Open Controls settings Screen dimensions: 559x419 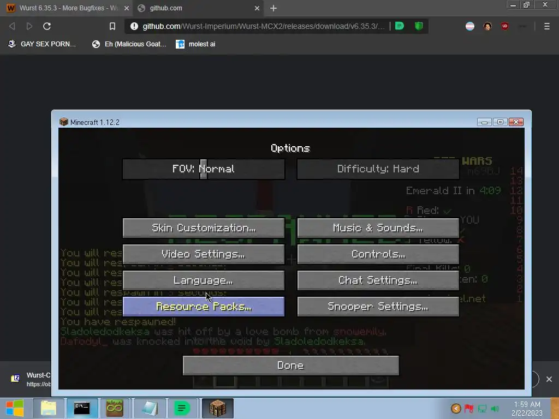pyautogui.click(x=378, y=254)
